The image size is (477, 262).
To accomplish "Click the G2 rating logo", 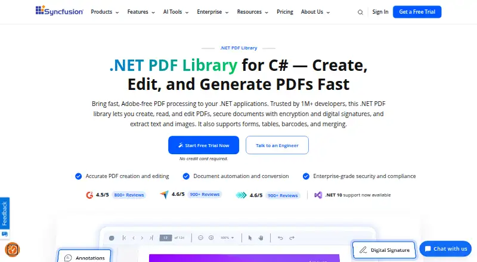I will click(89, 195).
